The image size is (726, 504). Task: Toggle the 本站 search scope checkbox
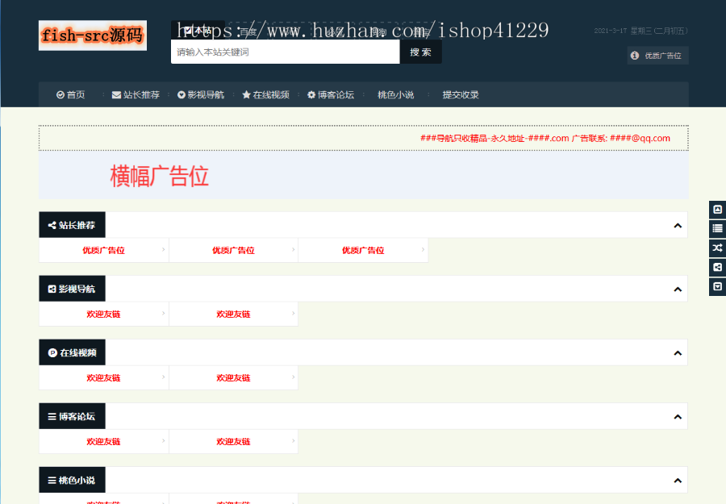[x=189, y=31]
